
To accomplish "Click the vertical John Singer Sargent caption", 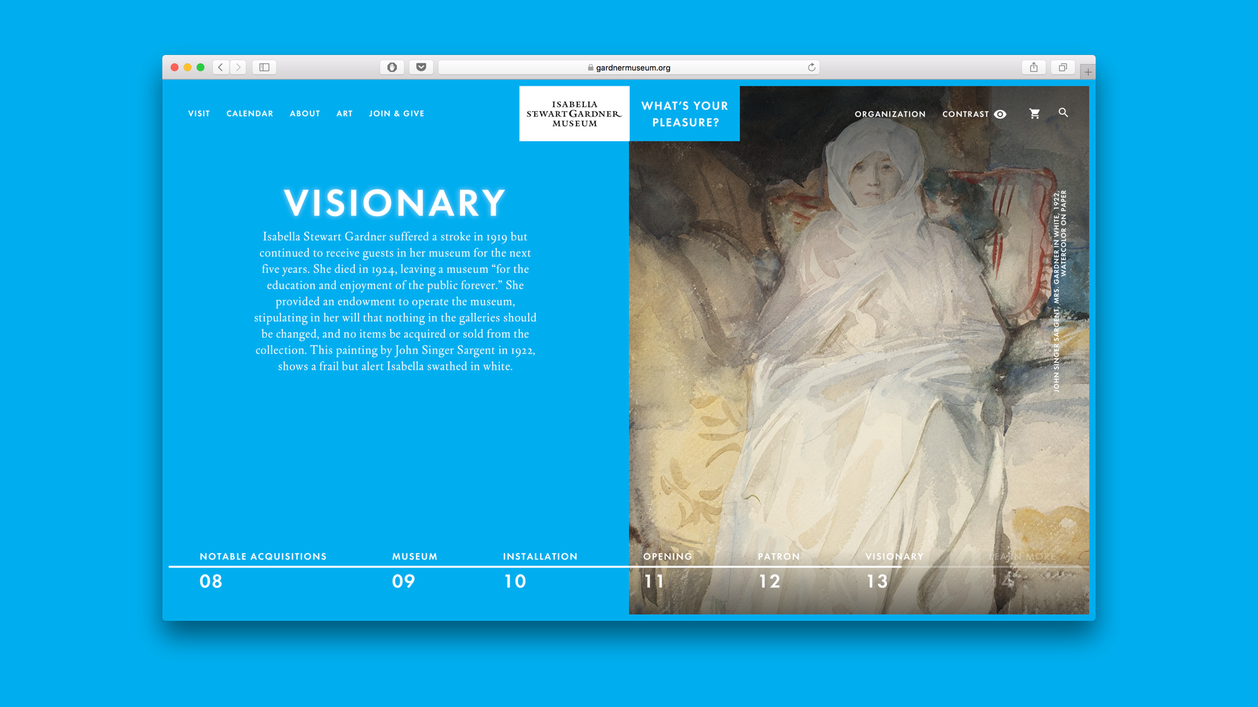I will pos(1059,291).
